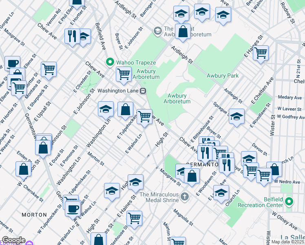The width and height of the screenshot is (305, 245).
Task: Click the Medary Ave street label
Action: (290, 97)
